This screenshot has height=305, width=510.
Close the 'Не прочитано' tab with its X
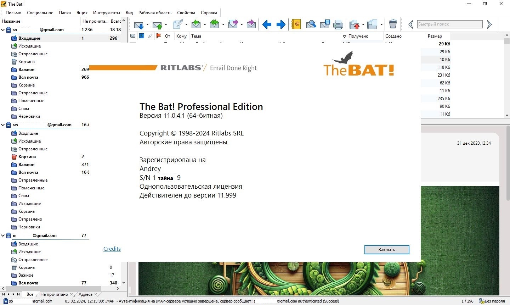72,294
